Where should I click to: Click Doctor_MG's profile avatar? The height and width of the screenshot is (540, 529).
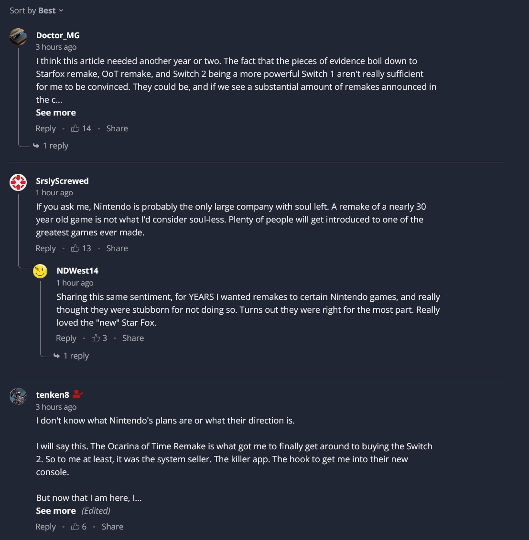[x=18, y=37]
